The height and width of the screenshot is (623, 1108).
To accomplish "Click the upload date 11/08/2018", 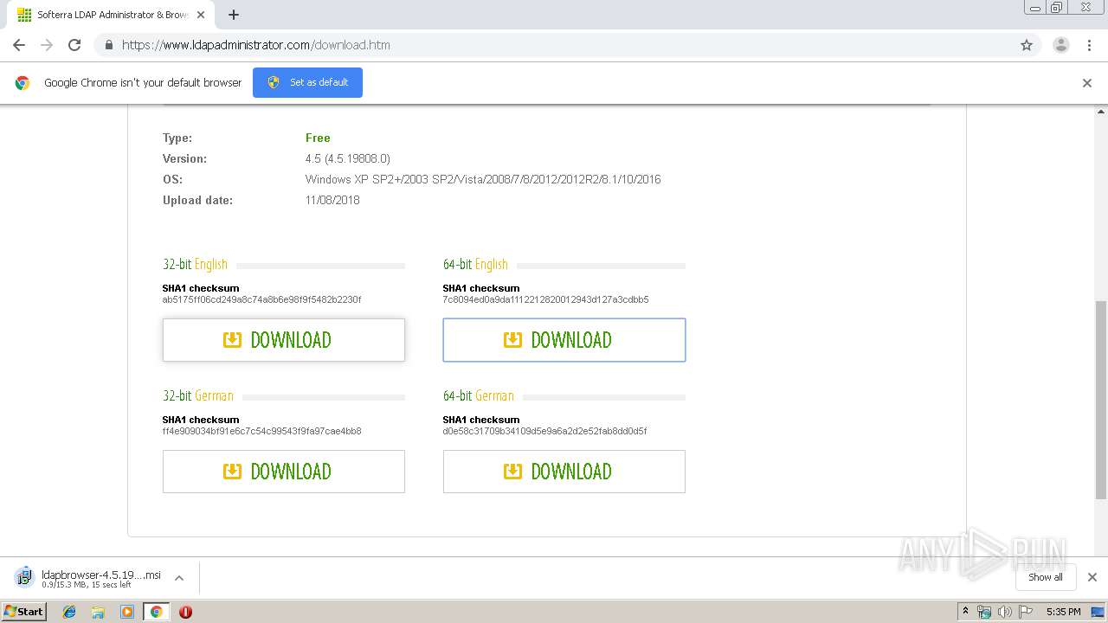I will coord(332,200).
